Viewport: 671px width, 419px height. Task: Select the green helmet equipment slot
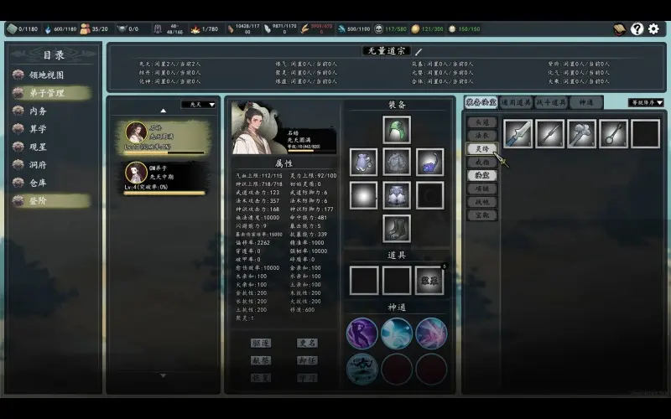click(x=397, y=130)
